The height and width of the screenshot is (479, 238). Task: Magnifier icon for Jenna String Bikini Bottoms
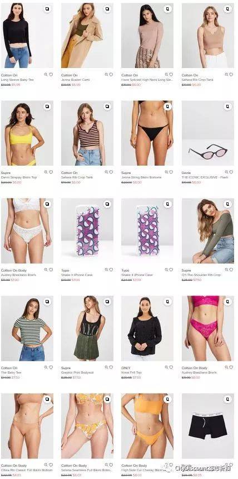[167, 172]
